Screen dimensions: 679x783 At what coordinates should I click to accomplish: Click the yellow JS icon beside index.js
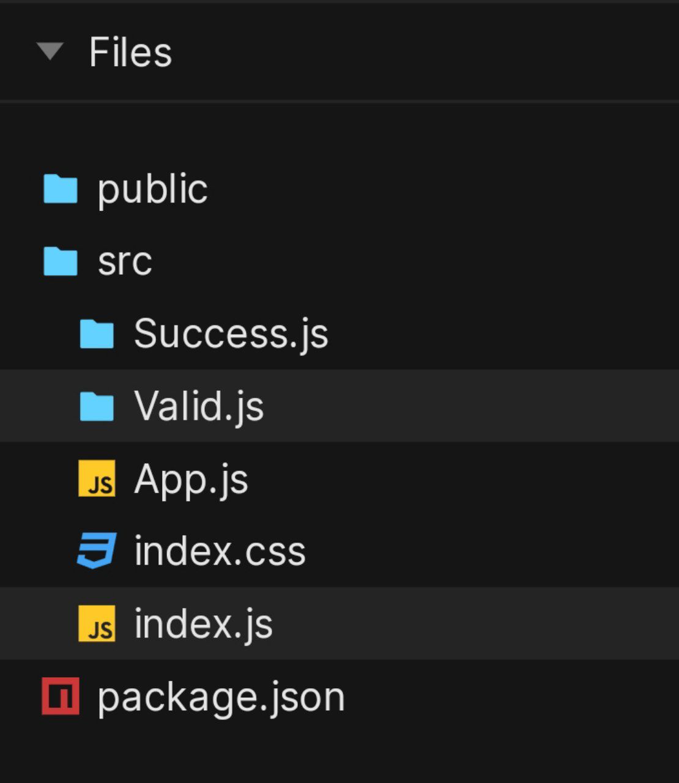(x=97, y=623)
